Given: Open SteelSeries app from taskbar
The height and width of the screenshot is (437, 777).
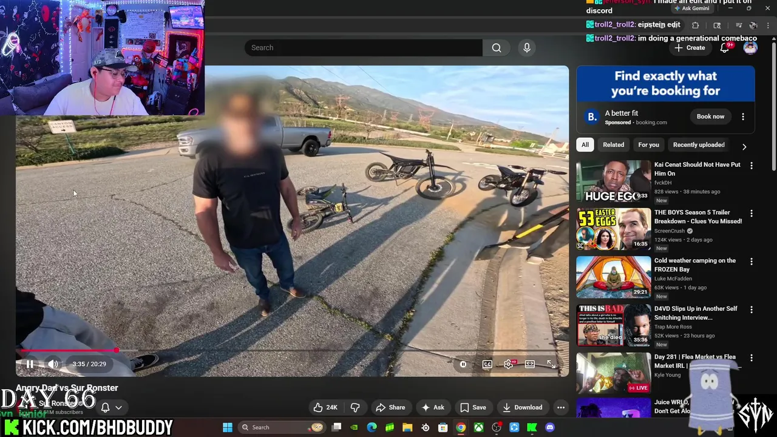Looking at the screenshot, I should 426,427.
